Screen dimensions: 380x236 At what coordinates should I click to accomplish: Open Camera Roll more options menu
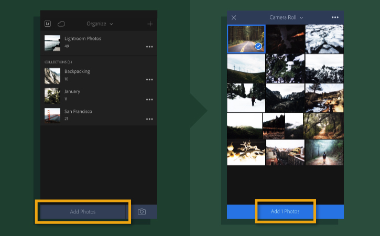(335, 17)
